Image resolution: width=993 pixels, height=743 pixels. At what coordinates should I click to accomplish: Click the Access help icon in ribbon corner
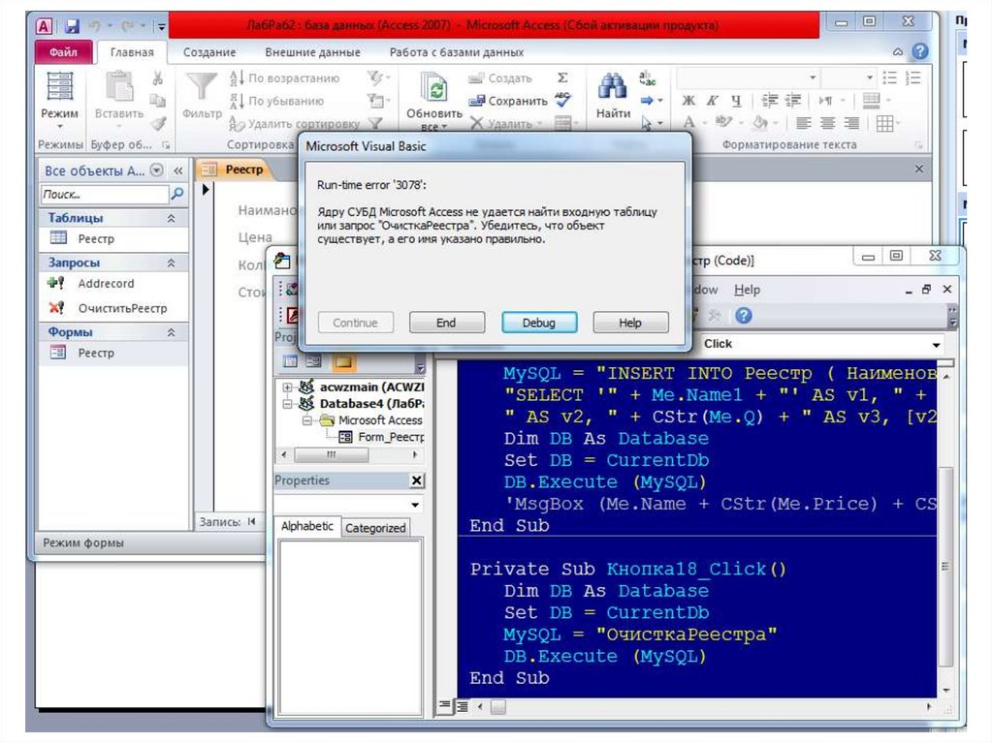(x=918, y=52)
